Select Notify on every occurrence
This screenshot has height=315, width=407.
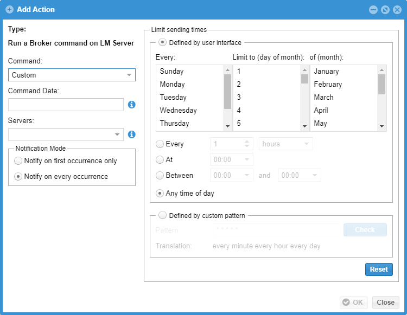18,176
